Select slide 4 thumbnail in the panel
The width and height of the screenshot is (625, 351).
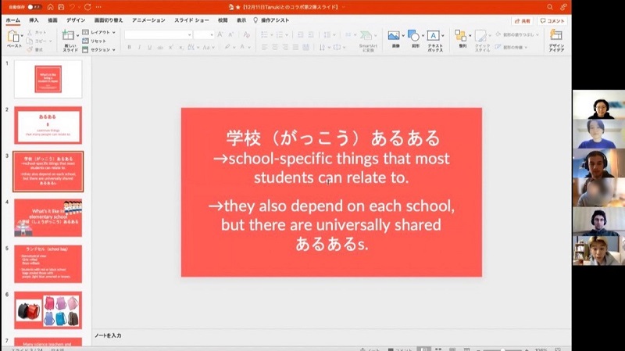pos(48,217)
